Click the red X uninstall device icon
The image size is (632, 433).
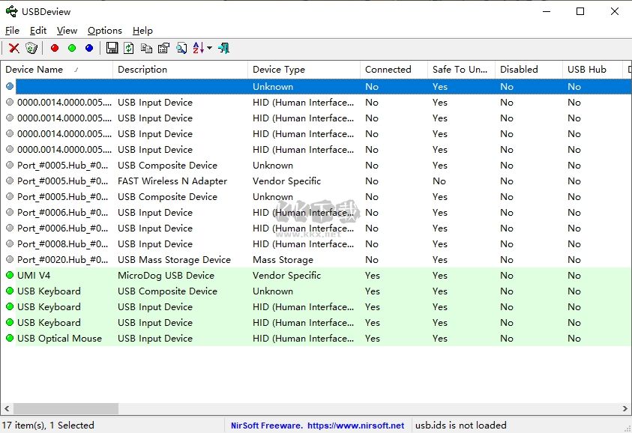coord(13,48)
